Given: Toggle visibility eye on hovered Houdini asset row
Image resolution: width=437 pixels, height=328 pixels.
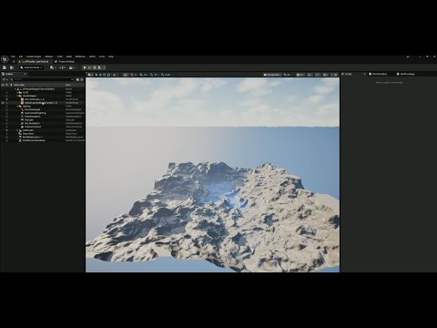Looking at the screenshot, I should coord(3,103).
